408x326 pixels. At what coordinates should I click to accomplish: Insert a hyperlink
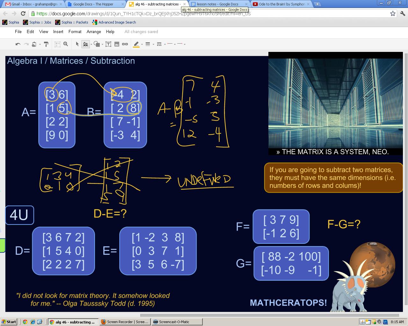pos(125,44)
